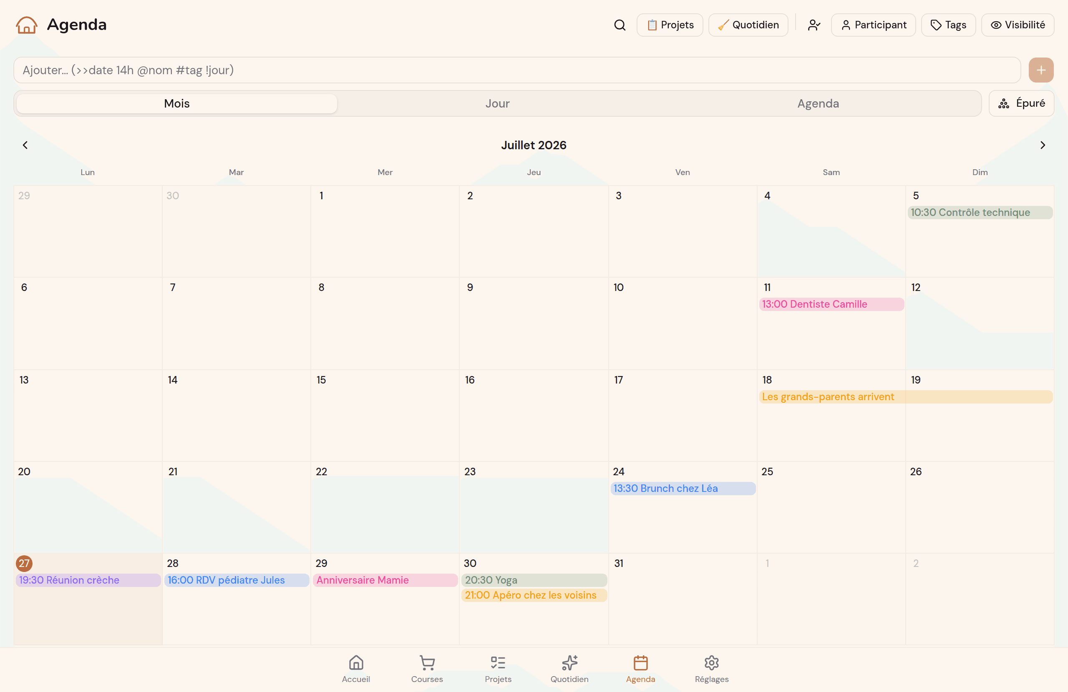Go to previous month with left chevron
The height and width of the screenshot is (692, 1068).
pos(25,145)
